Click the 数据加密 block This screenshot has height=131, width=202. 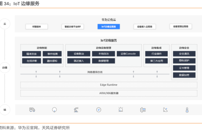184,75
